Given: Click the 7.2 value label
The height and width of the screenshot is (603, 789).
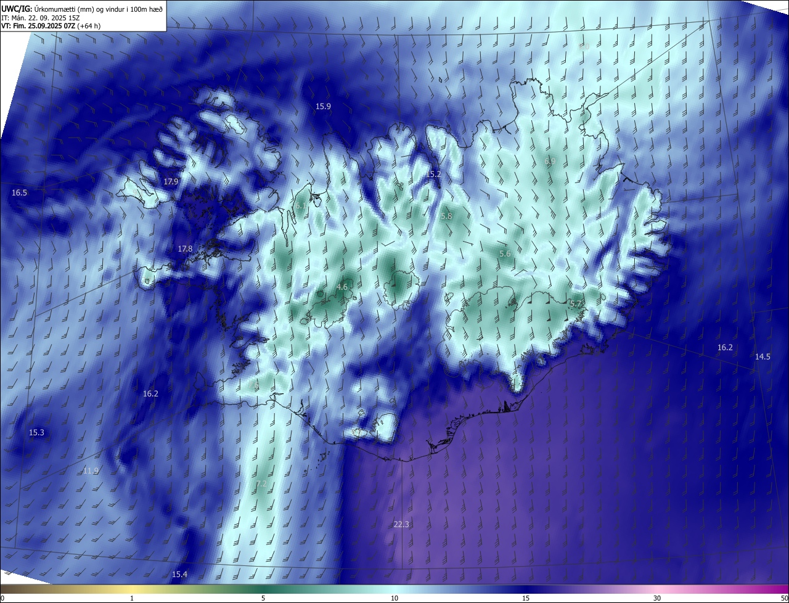Looking at the screenshot, I should click(x=261, y=483).
